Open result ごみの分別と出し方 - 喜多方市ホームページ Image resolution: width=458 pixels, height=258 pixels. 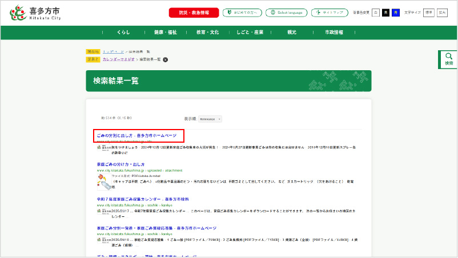tap(136, 136)
